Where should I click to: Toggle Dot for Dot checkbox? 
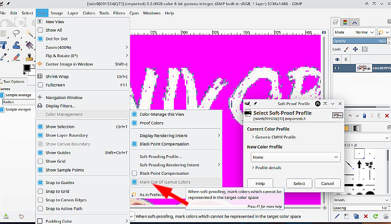pyautogui.click(x=40, y=39)
